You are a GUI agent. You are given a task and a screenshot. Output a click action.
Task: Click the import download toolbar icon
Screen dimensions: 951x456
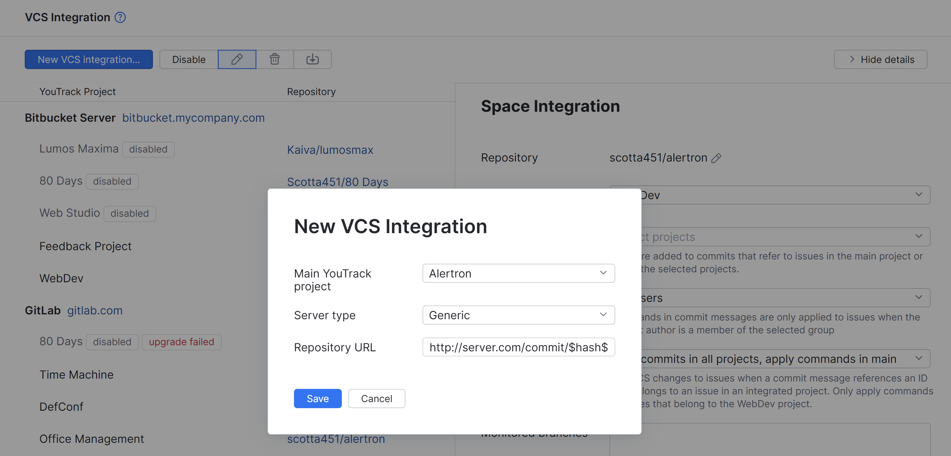pyautogui.click(x=312, y=59)
